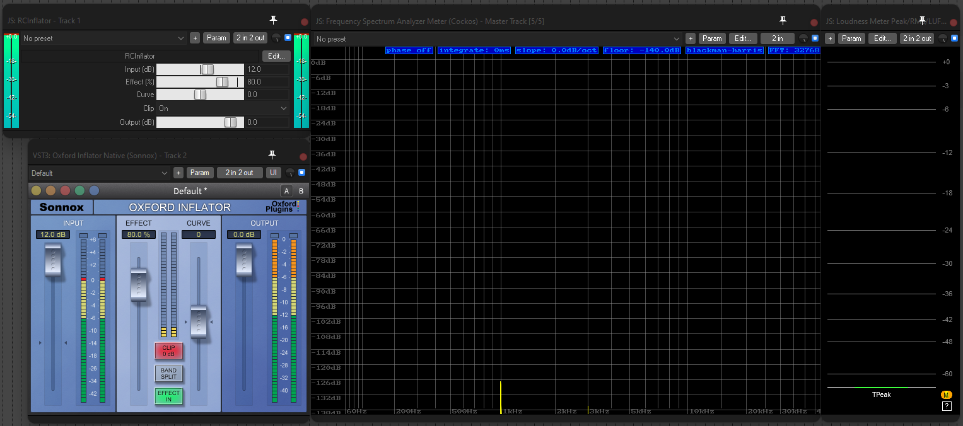The height and width of the screenshot is (426, 963).
Task: Click the RCInflator Input (dB) slider handle
Action: pyautogui.click(x=207, y=69)
